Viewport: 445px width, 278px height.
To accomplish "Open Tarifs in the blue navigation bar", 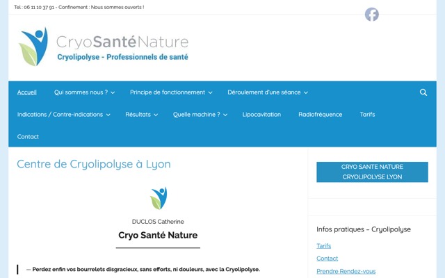I will pos(367,115).
